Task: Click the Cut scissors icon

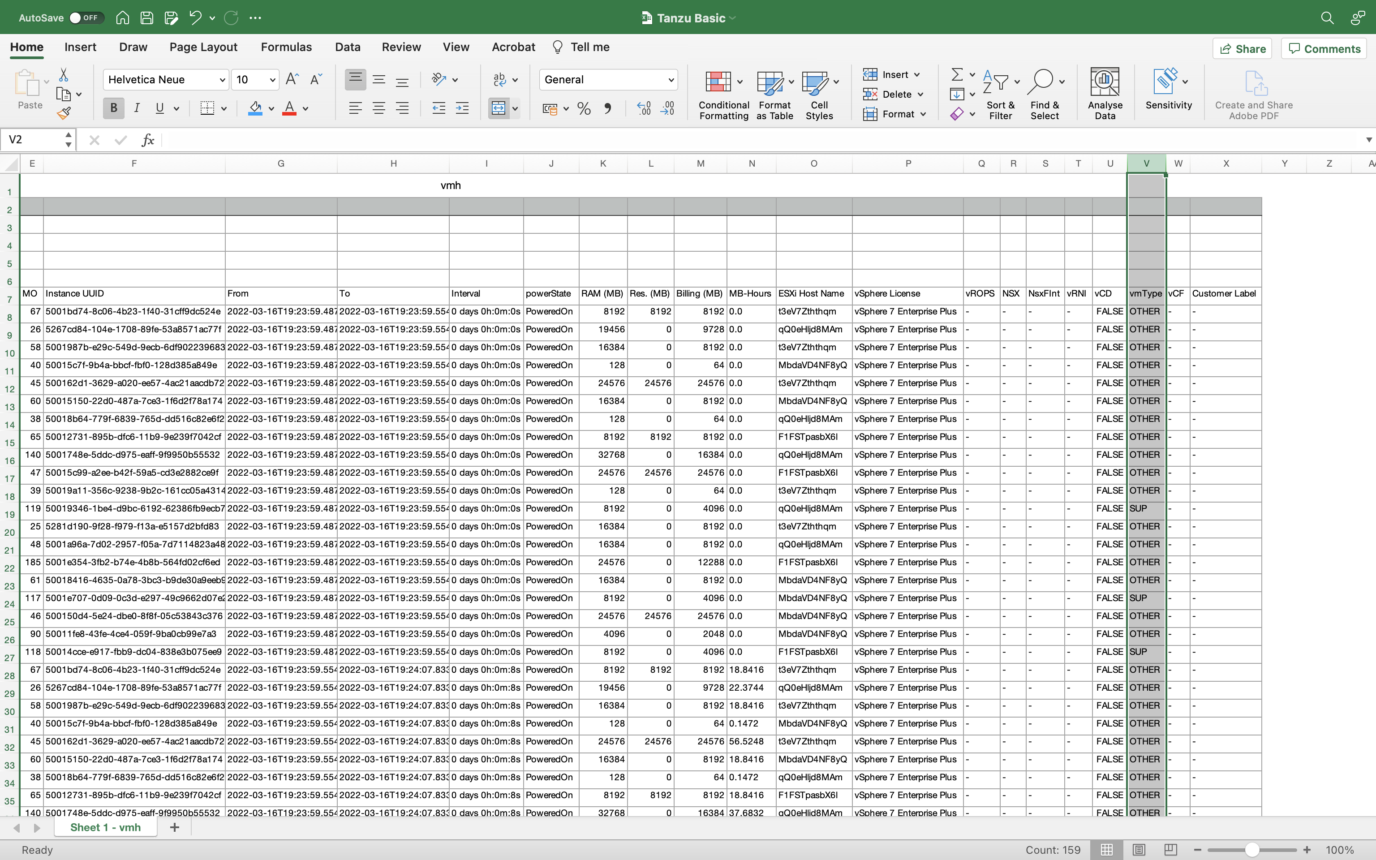Action: point(64,75)
